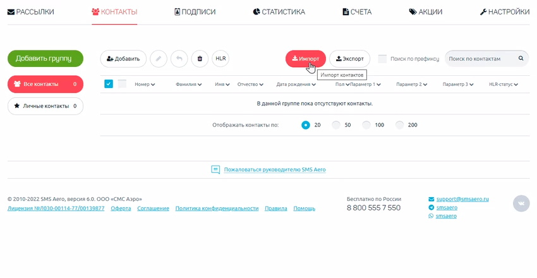
Task: Select 20 contacts per page radio
Action: tap(306, 125)
